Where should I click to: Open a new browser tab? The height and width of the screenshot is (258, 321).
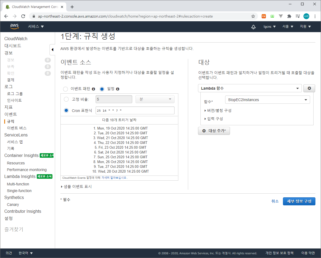coord(72,7)
